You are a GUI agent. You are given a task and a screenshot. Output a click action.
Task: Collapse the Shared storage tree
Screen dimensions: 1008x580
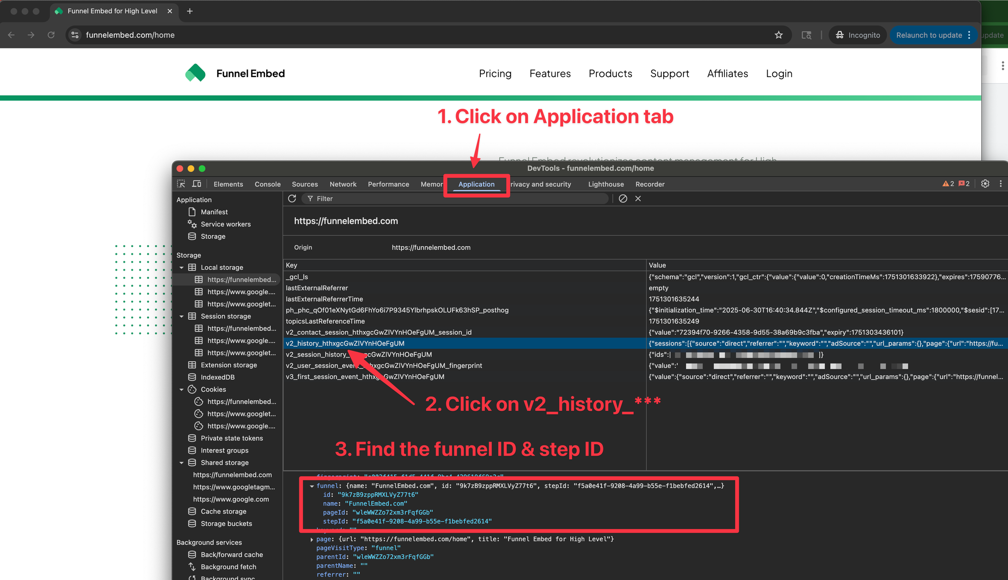(x=181, y=462)
